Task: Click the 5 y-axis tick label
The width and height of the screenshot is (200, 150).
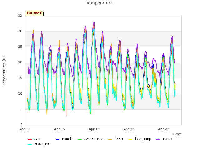Action: [21, 109]
